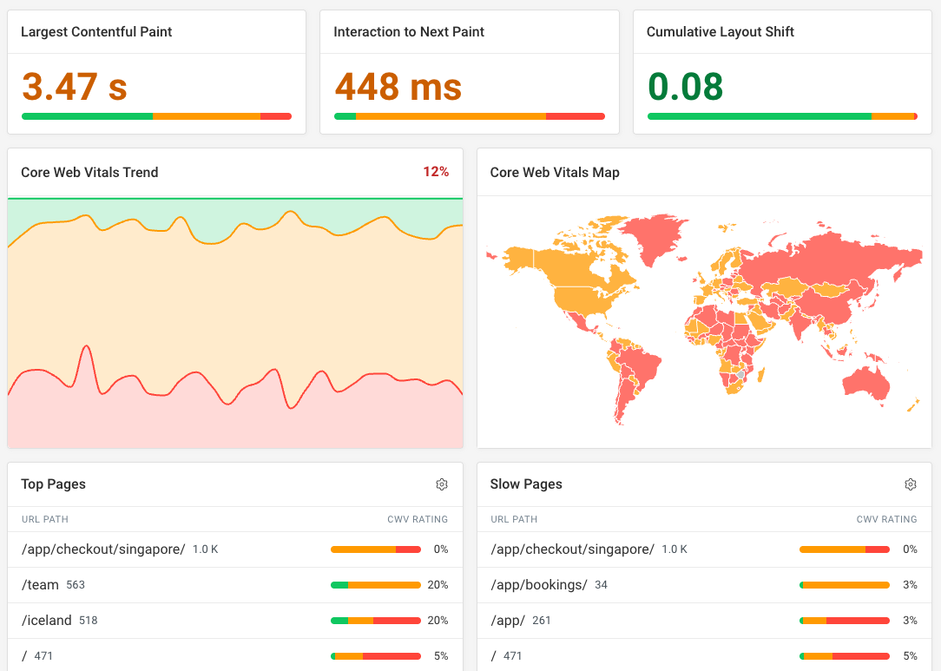Image resolution: width=941 pixels, height=671 pixels.
Task: Select the Cumulative Layout Shift card
Action: pyautogui.click(x=781, y=71)
